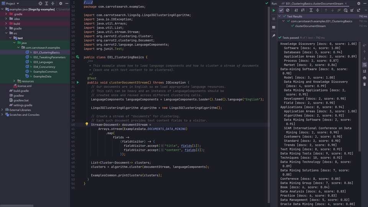
Task: Pin the Run tab with the pin icon
Action: 274,36
